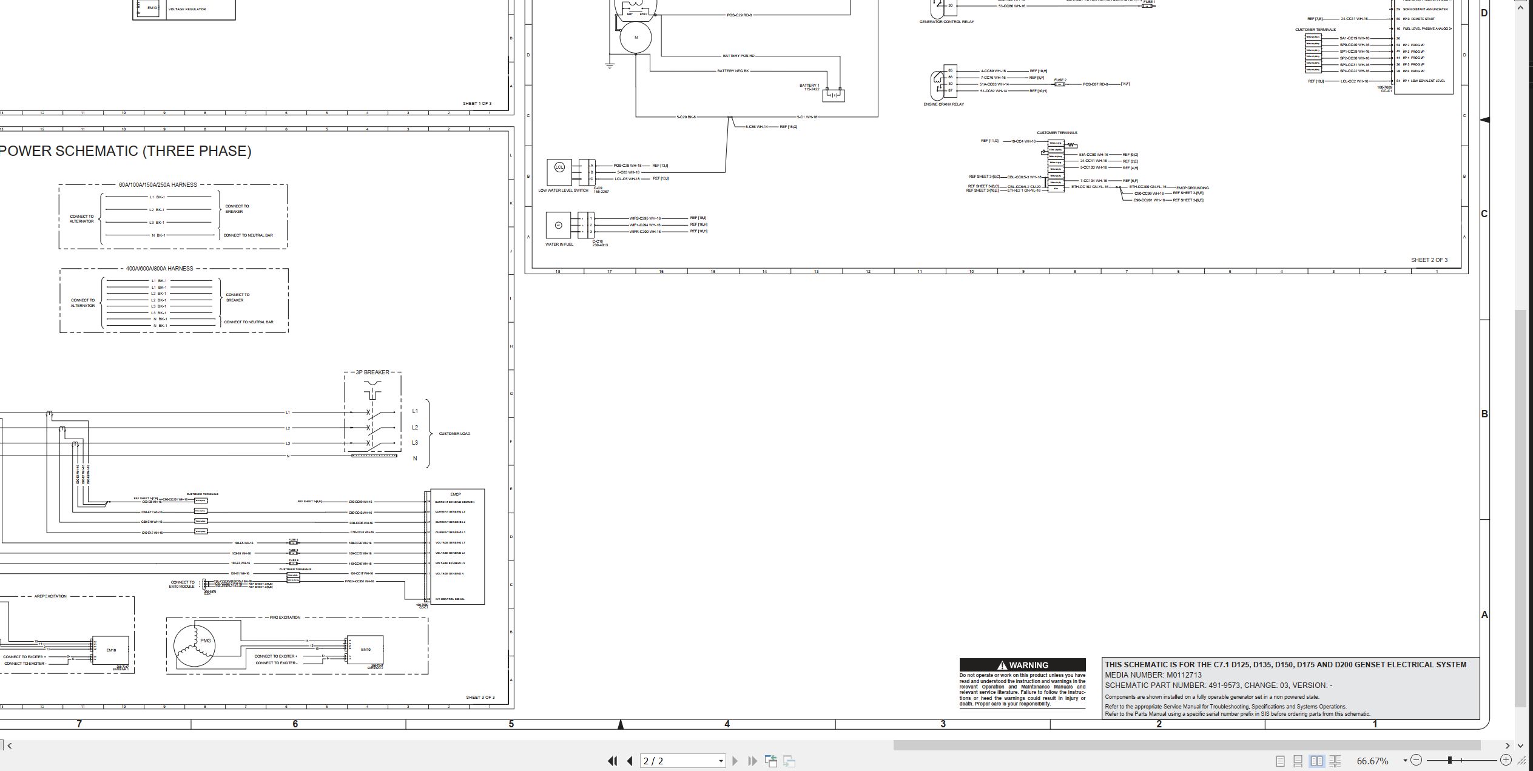Click the PMG EXCITATION label
Image resolution: width=1533 pixels, height=771 pixels.
click(285, 618)
